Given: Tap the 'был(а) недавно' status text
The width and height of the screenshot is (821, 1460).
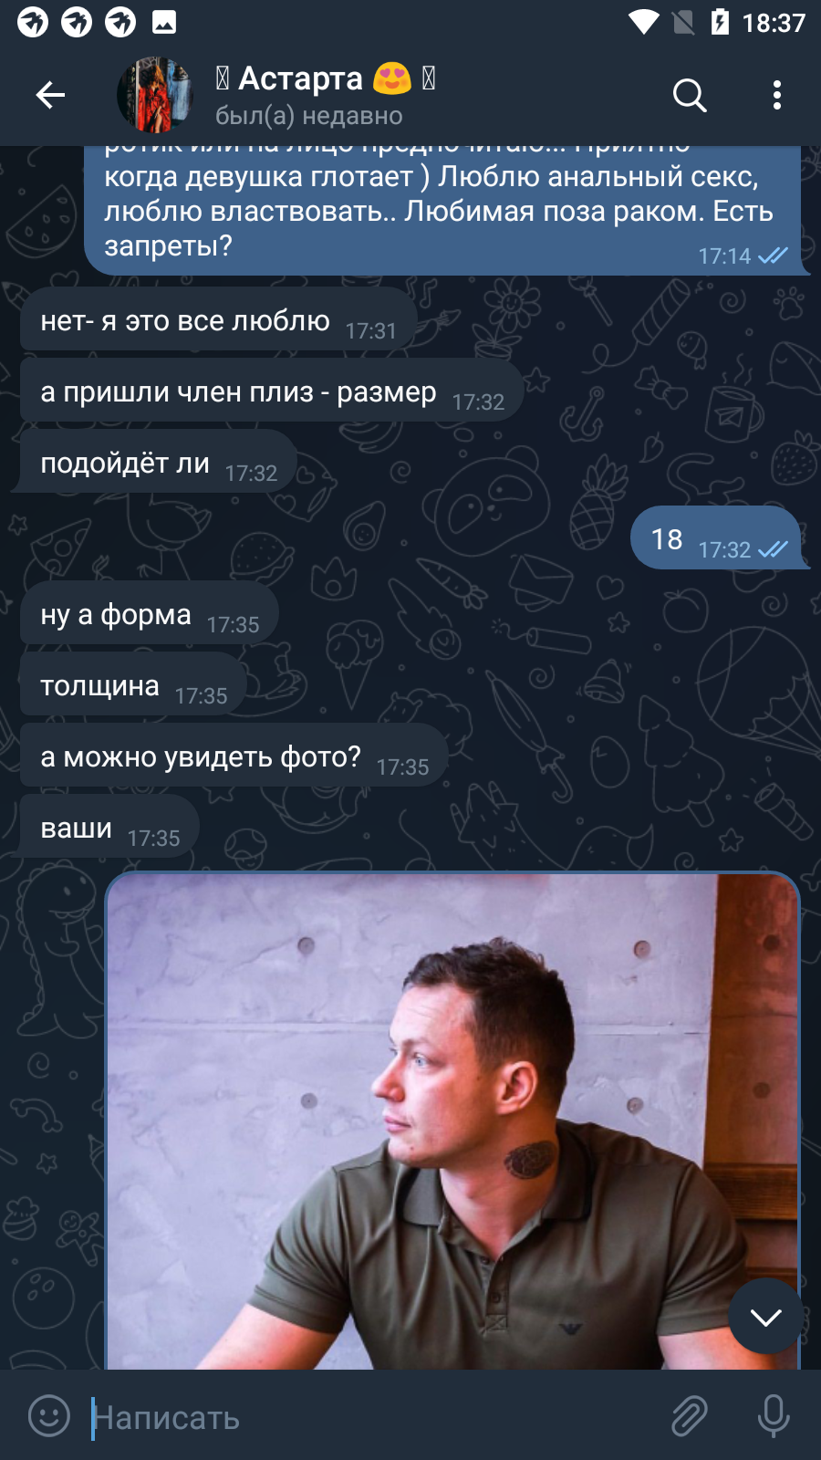Looking at the screenshot, I should coord(308,116).
